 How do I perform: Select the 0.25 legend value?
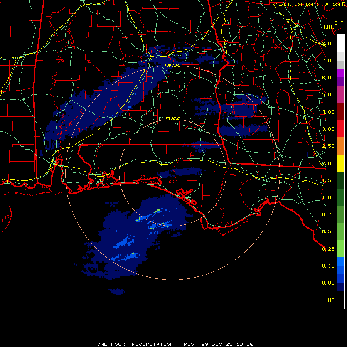(328, 249)
